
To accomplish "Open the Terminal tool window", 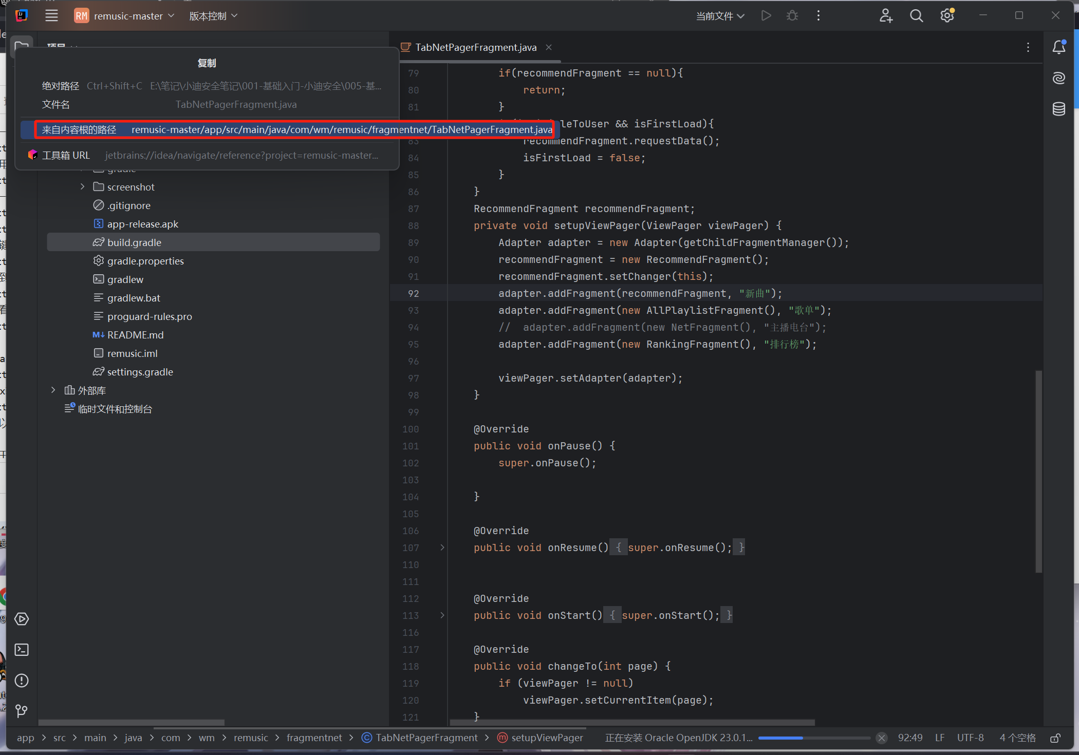I will pos(22,650).
